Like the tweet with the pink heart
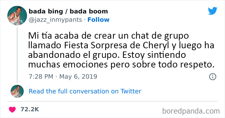The width and height of the screenshot is (225, 118). point(12,109)
